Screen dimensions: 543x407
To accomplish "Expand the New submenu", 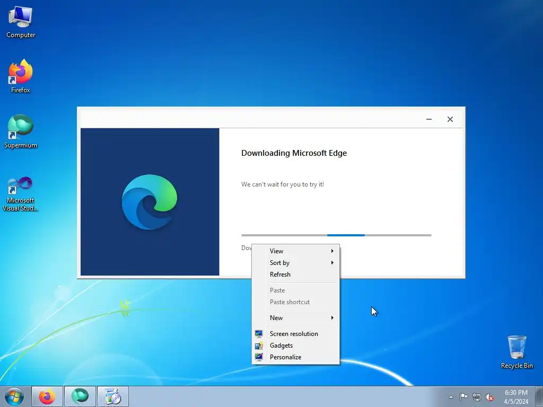I will (296, 318).
